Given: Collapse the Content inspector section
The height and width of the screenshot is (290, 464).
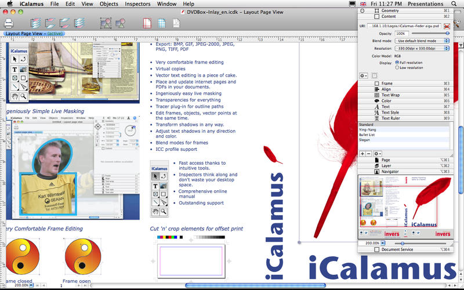Looking at the screenshot, I should tap(405, 16).
